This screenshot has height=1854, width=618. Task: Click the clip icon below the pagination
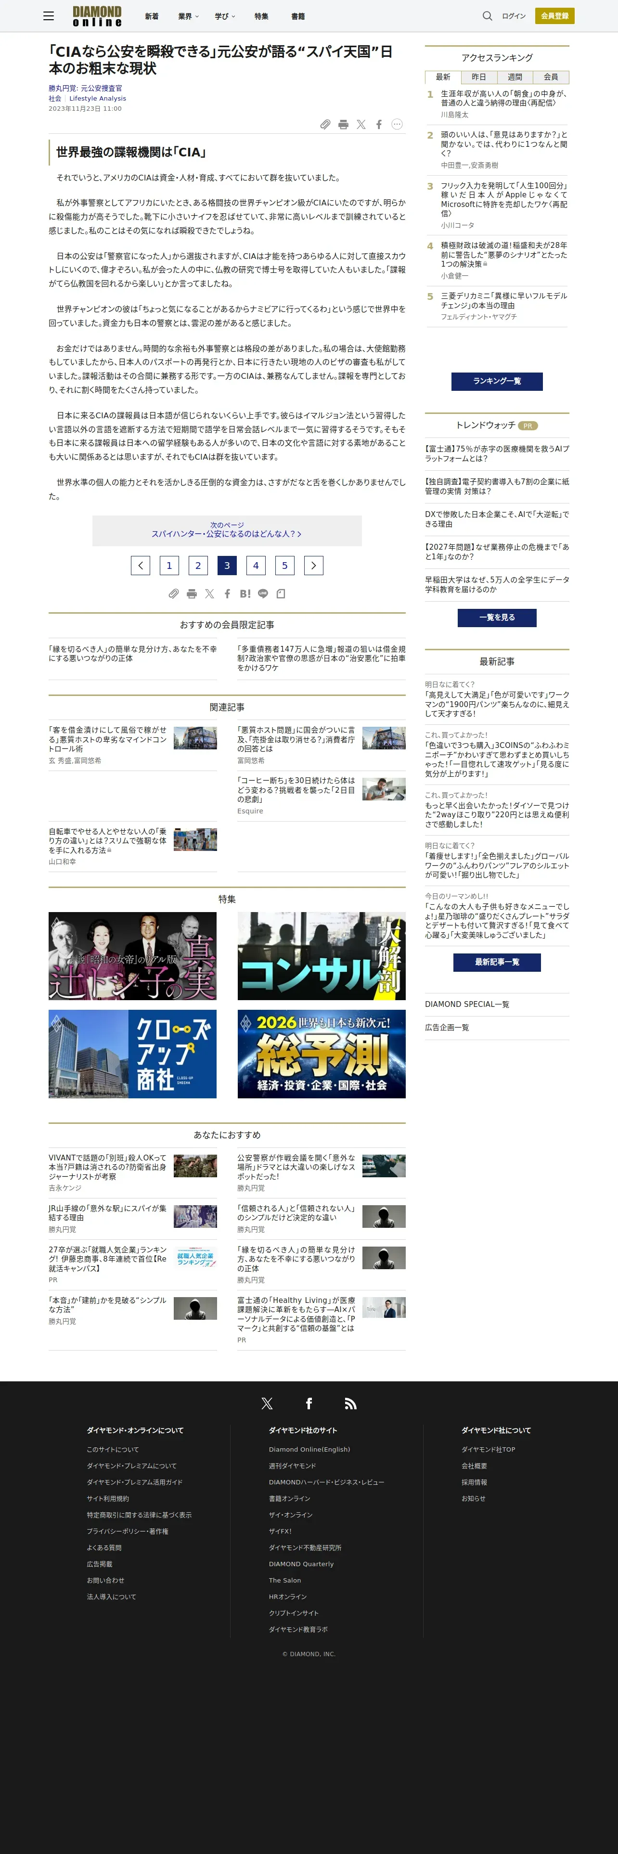coord(173,594)
